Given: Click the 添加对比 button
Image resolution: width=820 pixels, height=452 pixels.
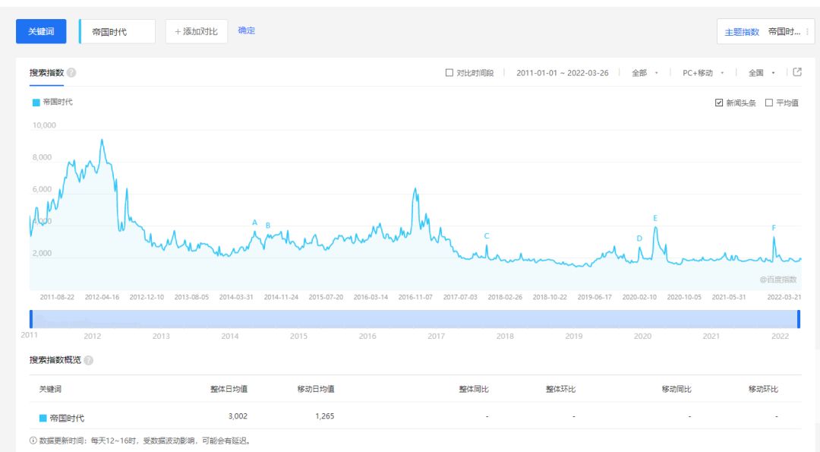Looking at the screenshot, I should (196, 32).
